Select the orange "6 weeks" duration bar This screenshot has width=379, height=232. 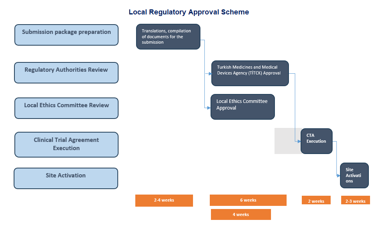coord(248,200)
